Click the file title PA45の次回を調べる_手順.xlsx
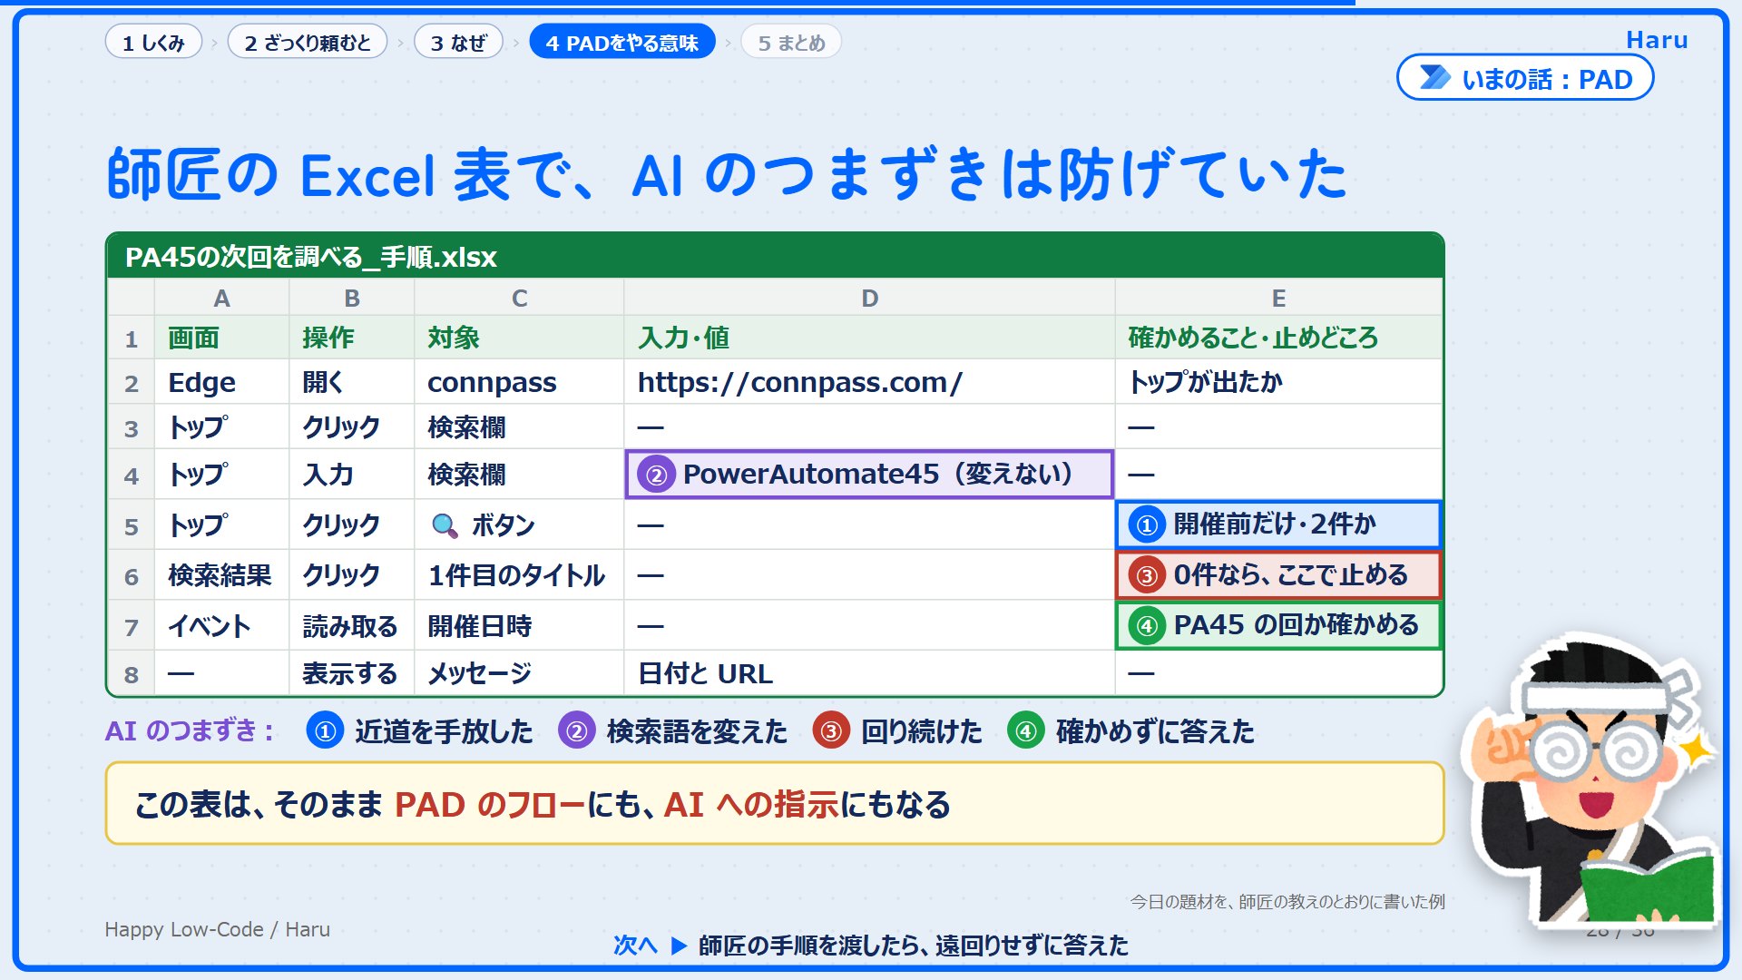The width and height of the screenshot is (1742, 980). [x=311, y=257]
